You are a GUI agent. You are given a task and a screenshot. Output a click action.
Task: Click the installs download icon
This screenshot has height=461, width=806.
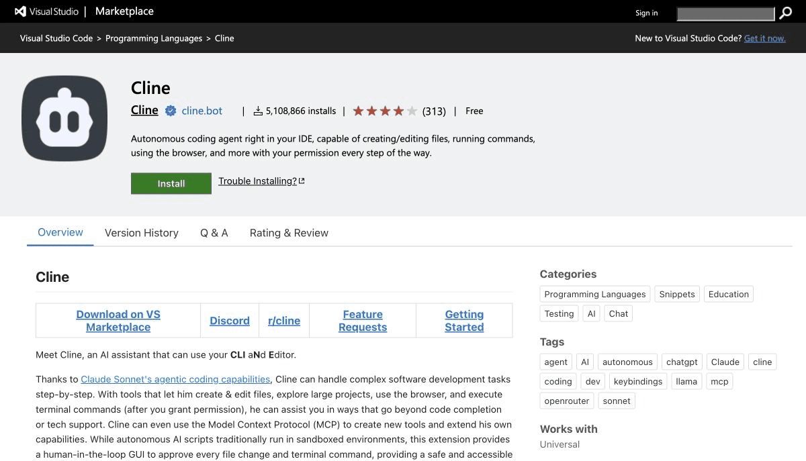point(258,111)
